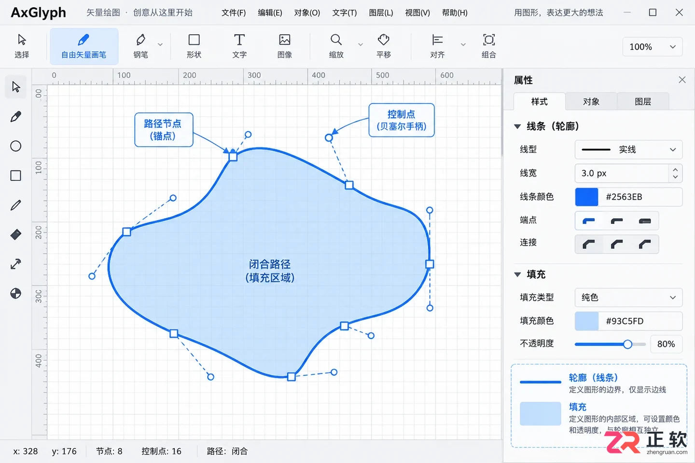Image resolution: width=695 pixels, height=463 pixels.
Task: Click the diagonal double-arrow tool in left sidebar
Action: pos(16,264)
